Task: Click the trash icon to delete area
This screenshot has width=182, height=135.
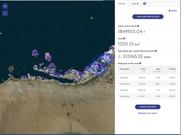Action: 169,11
